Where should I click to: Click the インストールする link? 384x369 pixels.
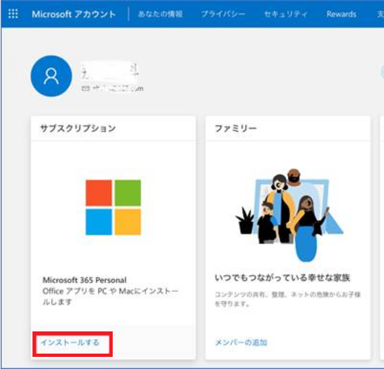click(70, 342)
